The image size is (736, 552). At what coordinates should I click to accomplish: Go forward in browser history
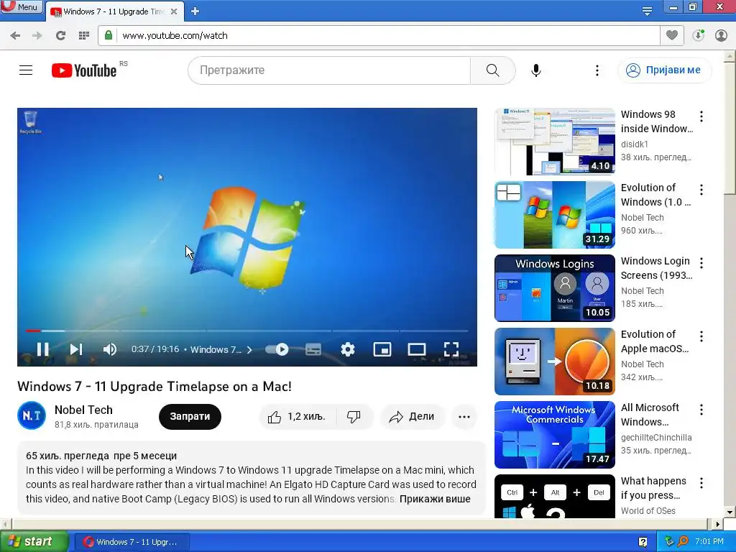click(x=37, y=36)
